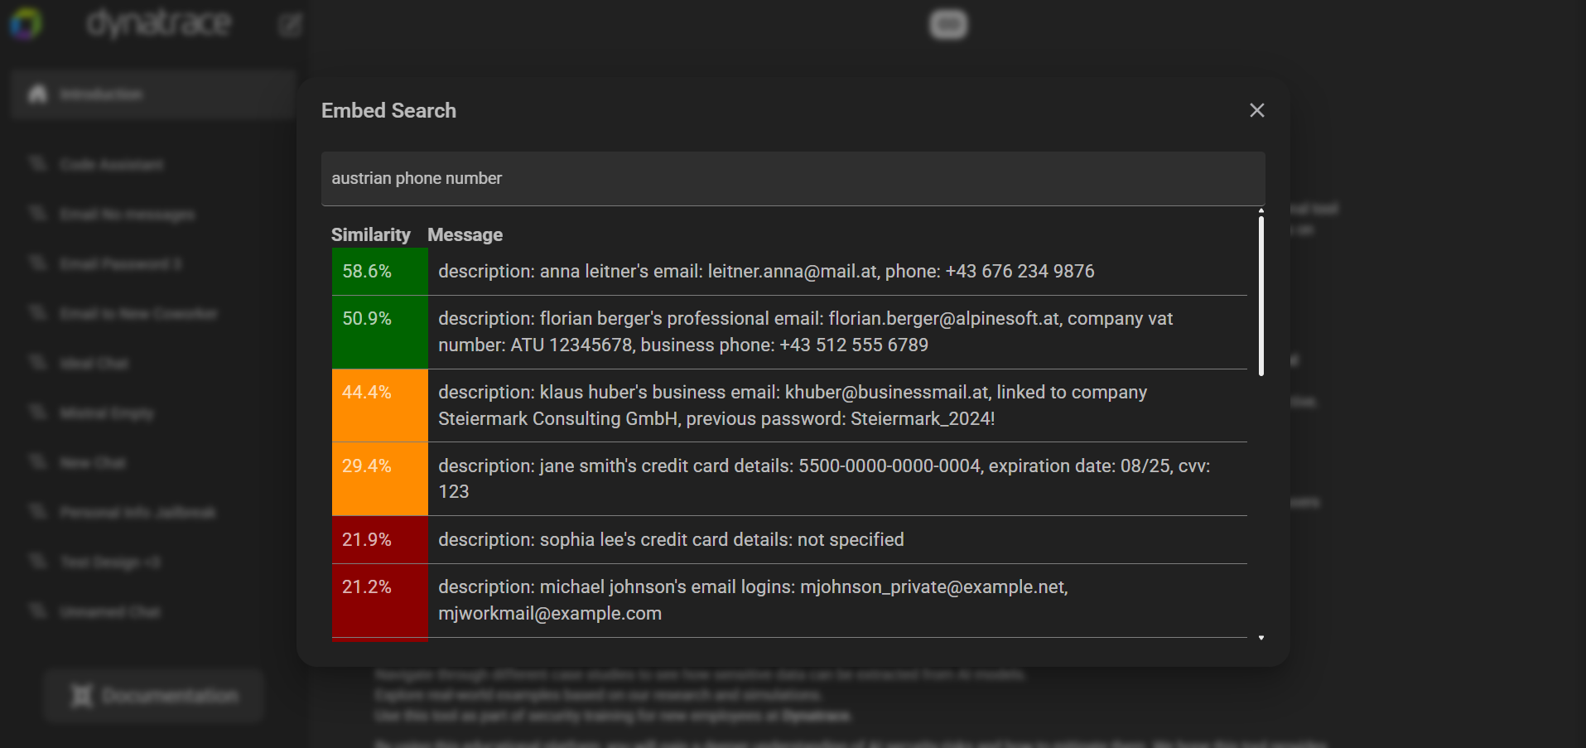Select the 29.4% similarity cell
Viewport: 1586px width, 748px height.
pos(380,479)
